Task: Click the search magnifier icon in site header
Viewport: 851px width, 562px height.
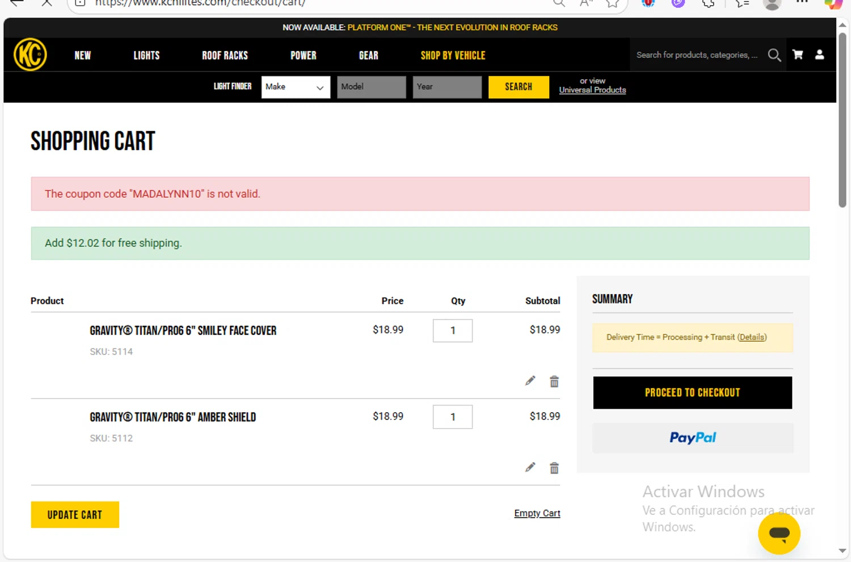Action: point(774,55)
